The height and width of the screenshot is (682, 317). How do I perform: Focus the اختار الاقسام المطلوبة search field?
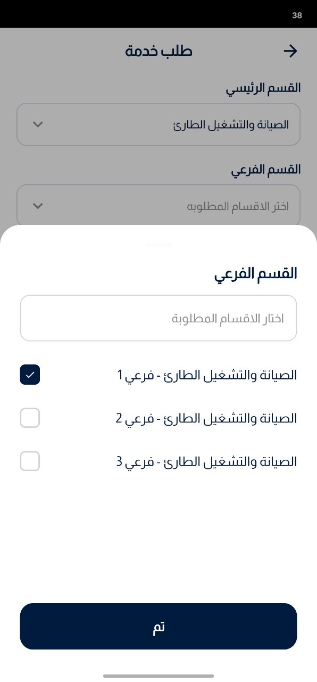pyautogui.click(x=158, y=318)
